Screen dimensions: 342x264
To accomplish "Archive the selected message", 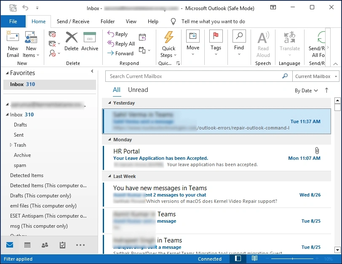I will pyautogui.click(x=90, y=41).
